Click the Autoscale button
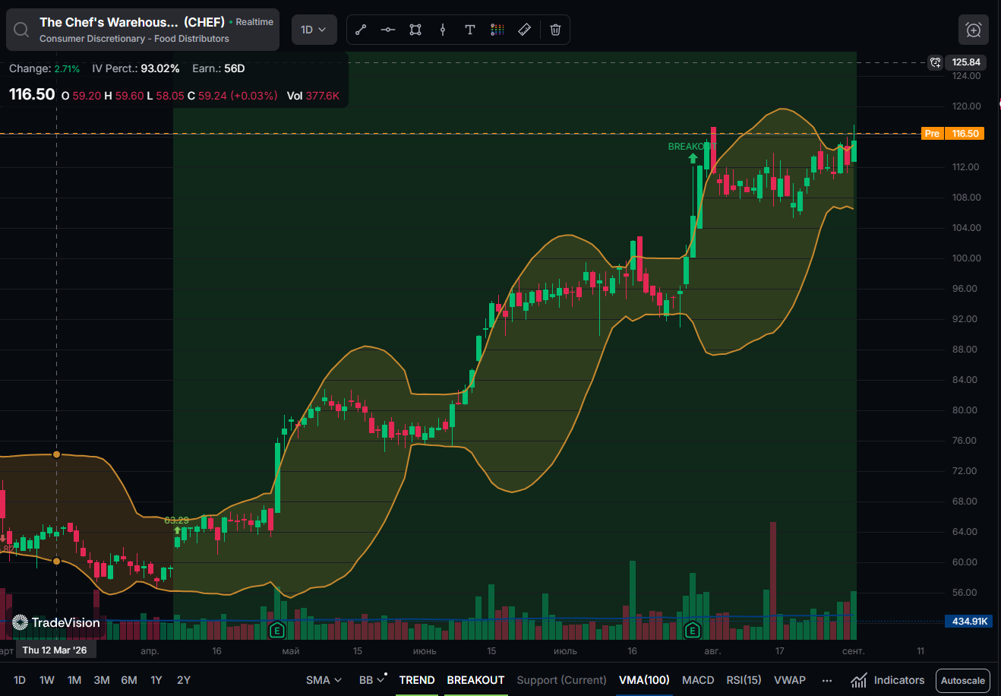The height and width of the screenshot is (696, 1001). click(963, 680)
